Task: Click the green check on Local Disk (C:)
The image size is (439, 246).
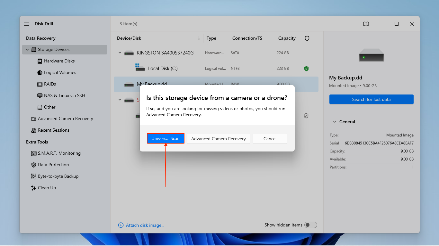Action: [x=306, y=69]
